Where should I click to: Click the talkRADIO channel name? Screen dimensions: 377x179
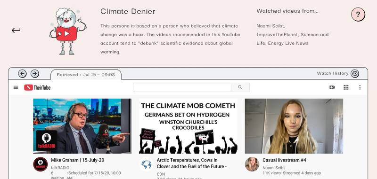pyautogui.click(x=60, y=168)
